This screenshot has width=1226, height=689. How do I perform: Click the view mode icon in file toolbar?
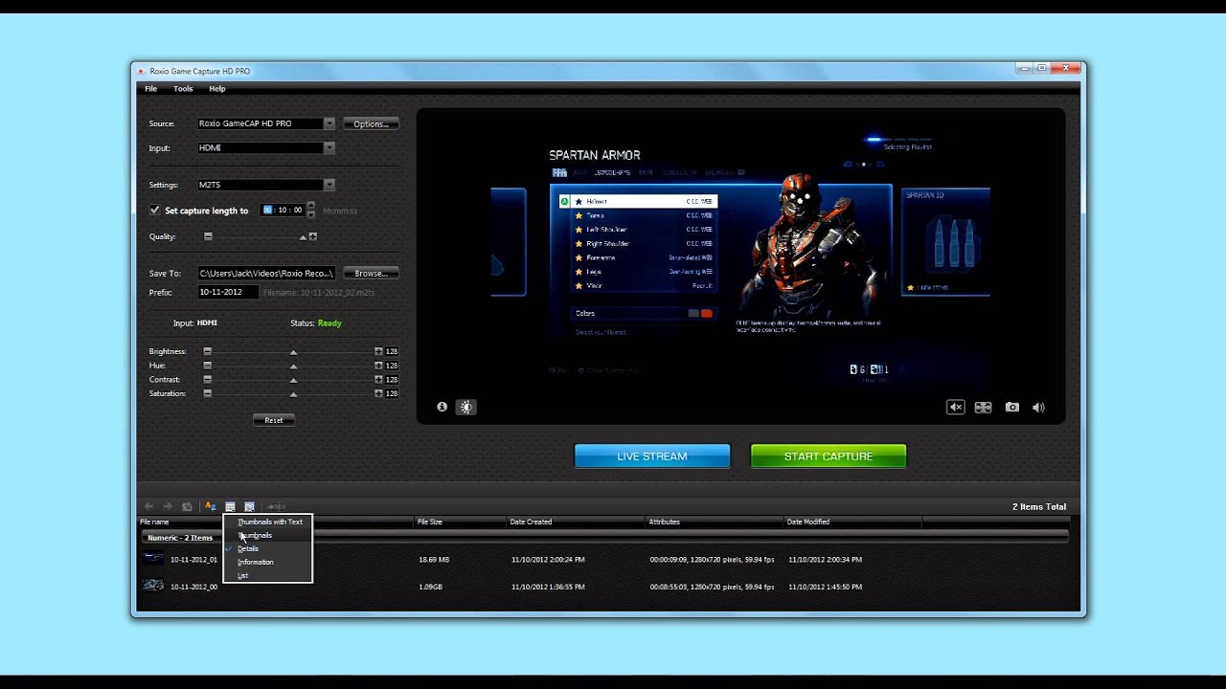pyautogui.click(x=230, y=506)
